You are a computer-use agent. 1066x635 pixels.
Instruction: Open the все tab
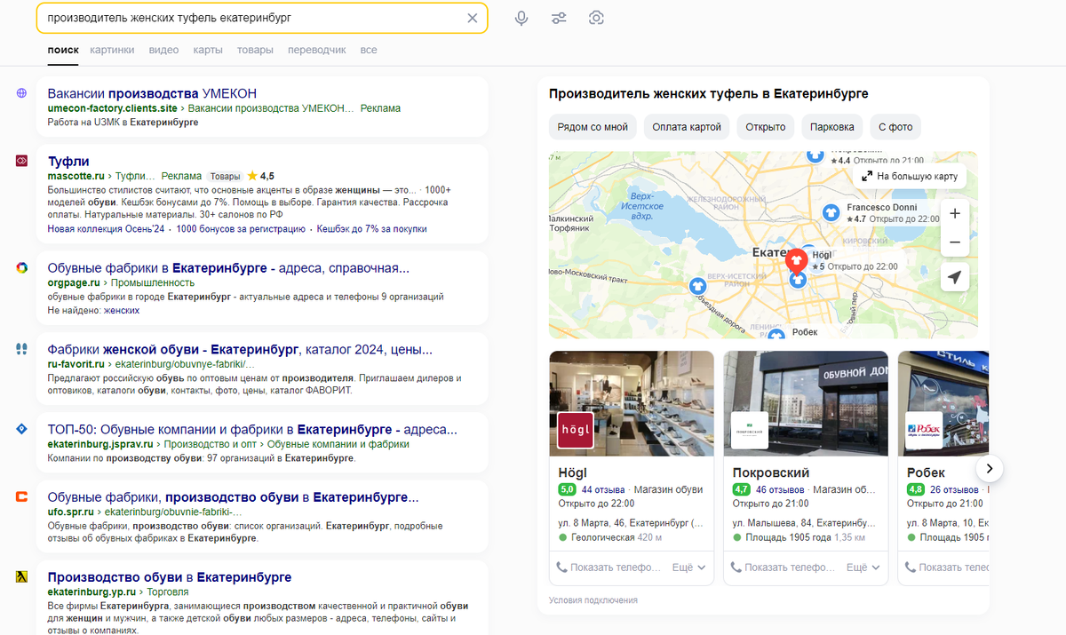[369, 51]
